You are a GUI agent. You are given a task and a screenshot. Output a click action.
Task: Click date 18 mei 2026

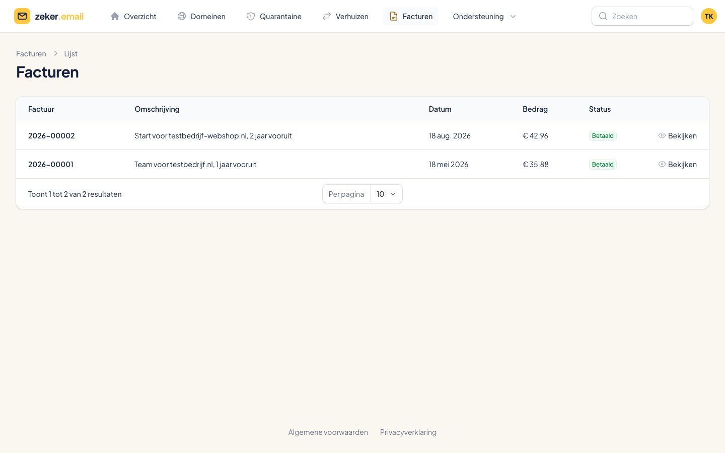tap(449, 164)
